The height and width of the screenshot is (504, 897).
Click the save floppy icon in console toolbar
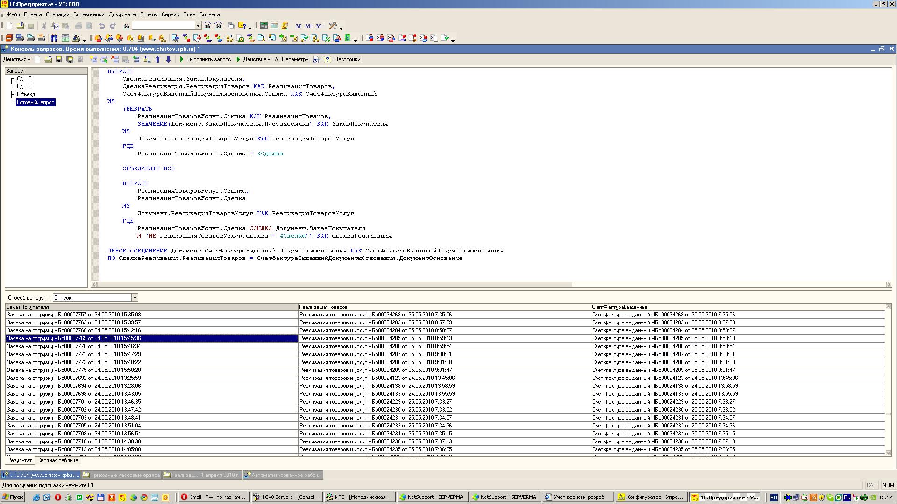coord(59,59)
